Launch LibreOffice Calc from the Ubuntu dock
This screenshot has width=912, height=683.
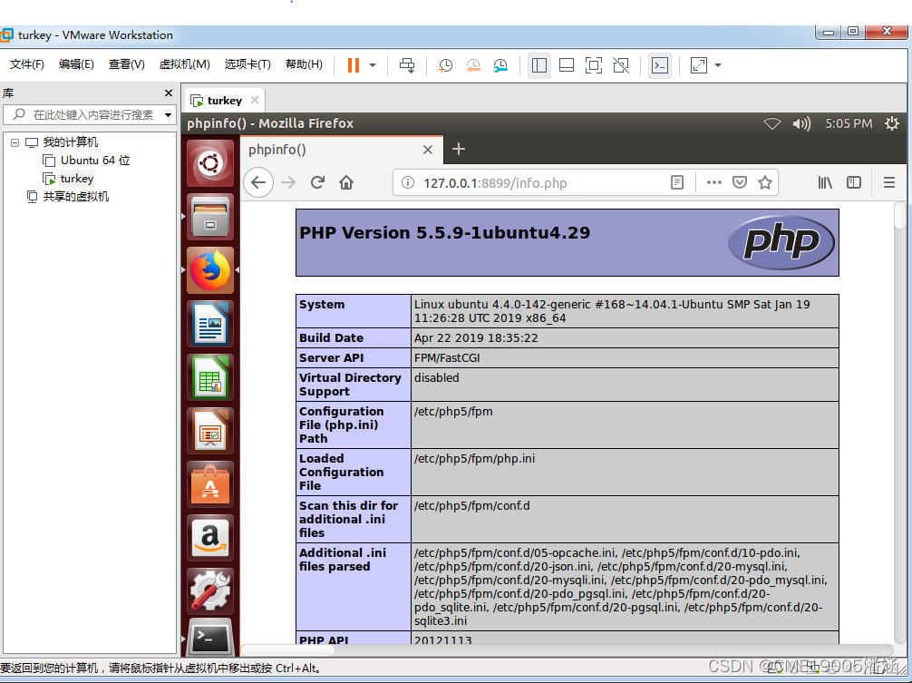[x=209, y=377]
